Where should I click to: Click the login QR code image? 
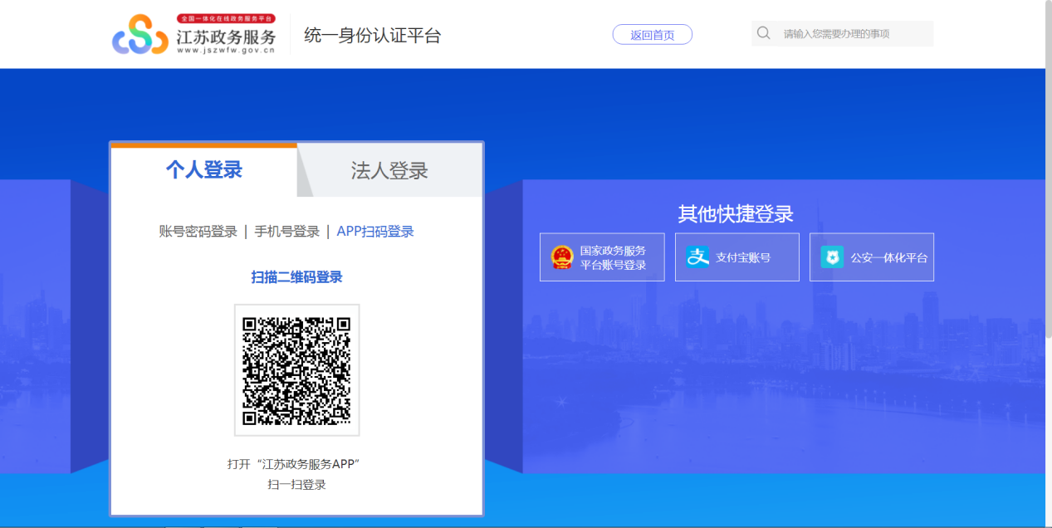[x=296, y=370]
